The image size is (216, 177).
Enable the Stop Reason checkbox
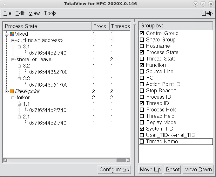(142, 91)
